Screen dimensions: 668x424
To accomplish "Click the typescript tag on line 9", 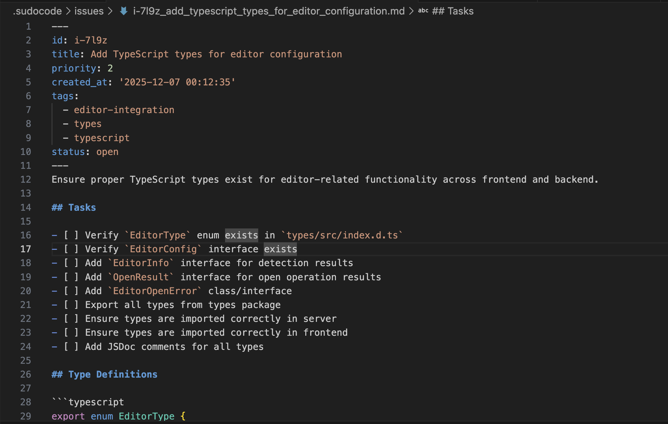I will point(102,138).
